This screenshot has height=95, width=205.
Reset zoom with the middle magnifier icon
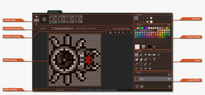point(119,33)
